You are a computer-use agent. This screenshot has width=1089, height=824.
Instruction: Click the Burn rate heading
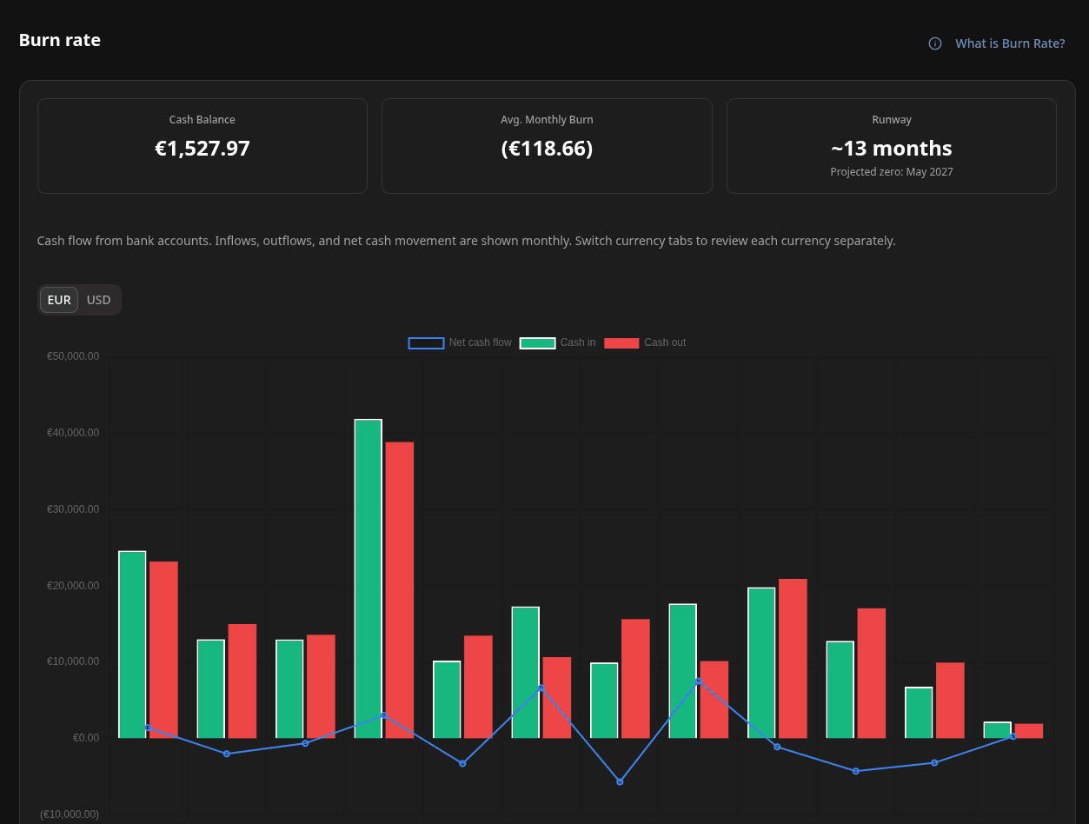[60, 40]
